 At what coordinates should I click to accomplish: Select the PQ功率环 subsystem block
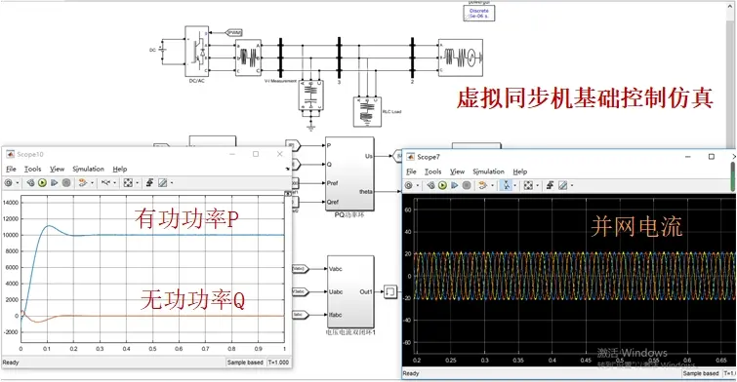pos(349,174)
